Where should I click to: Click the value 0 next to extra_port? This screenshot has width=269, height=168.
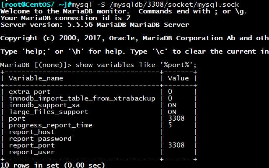click(170, 91)
